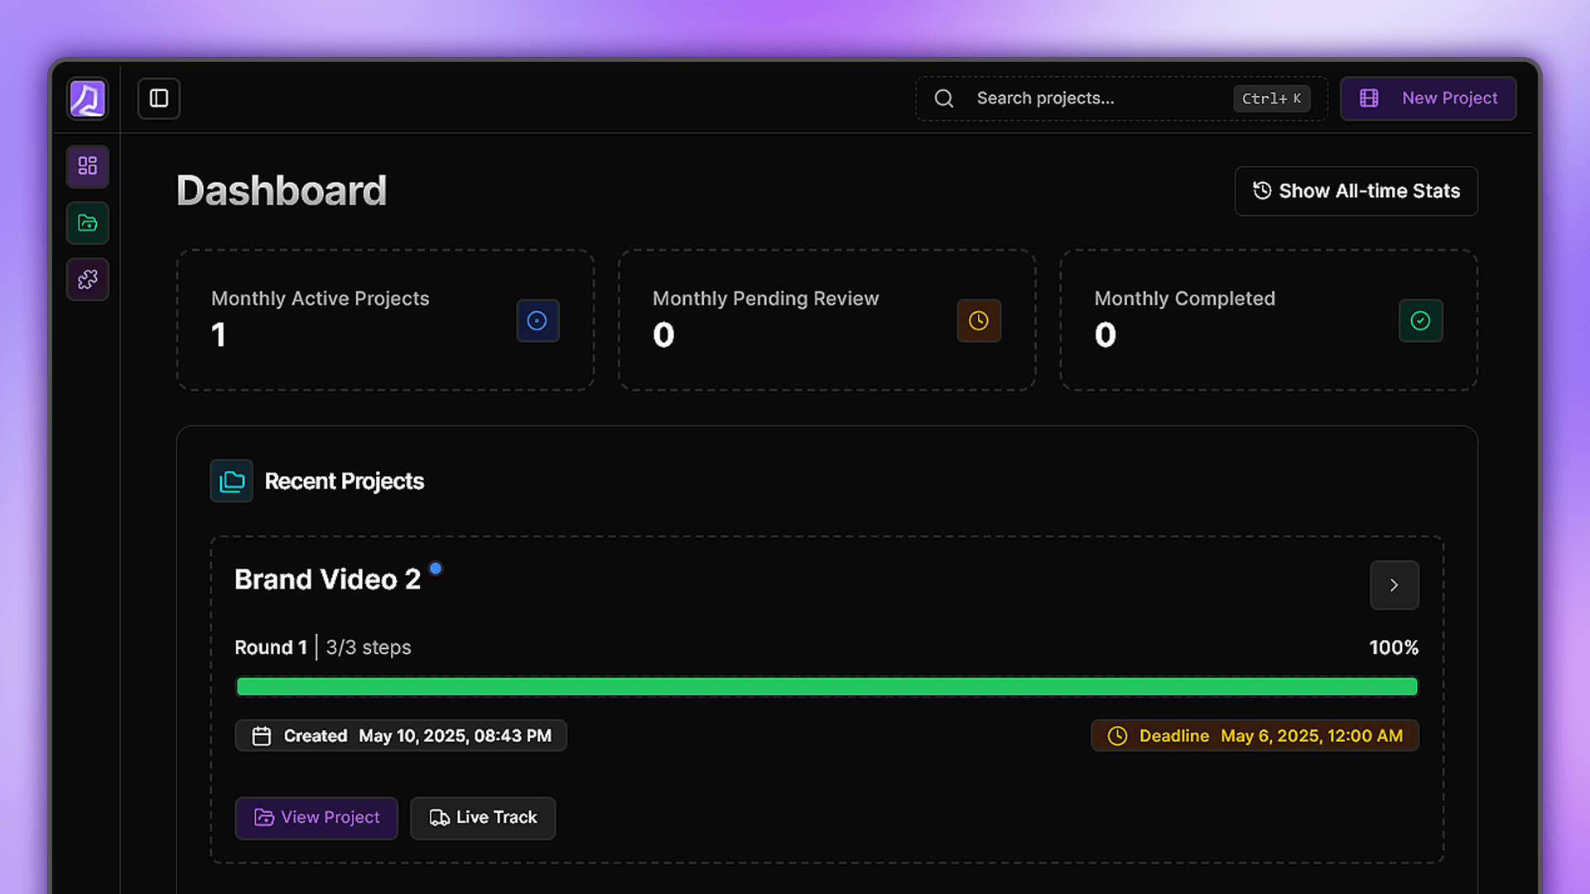Click the Deadline date May 6, 2025
This screenshot has width=1590, height=894.
[x=1312, y=736]
